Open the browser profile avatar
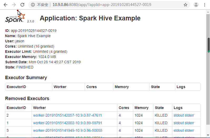This screenshot has width=210, height=138. (x=196, y=5)
